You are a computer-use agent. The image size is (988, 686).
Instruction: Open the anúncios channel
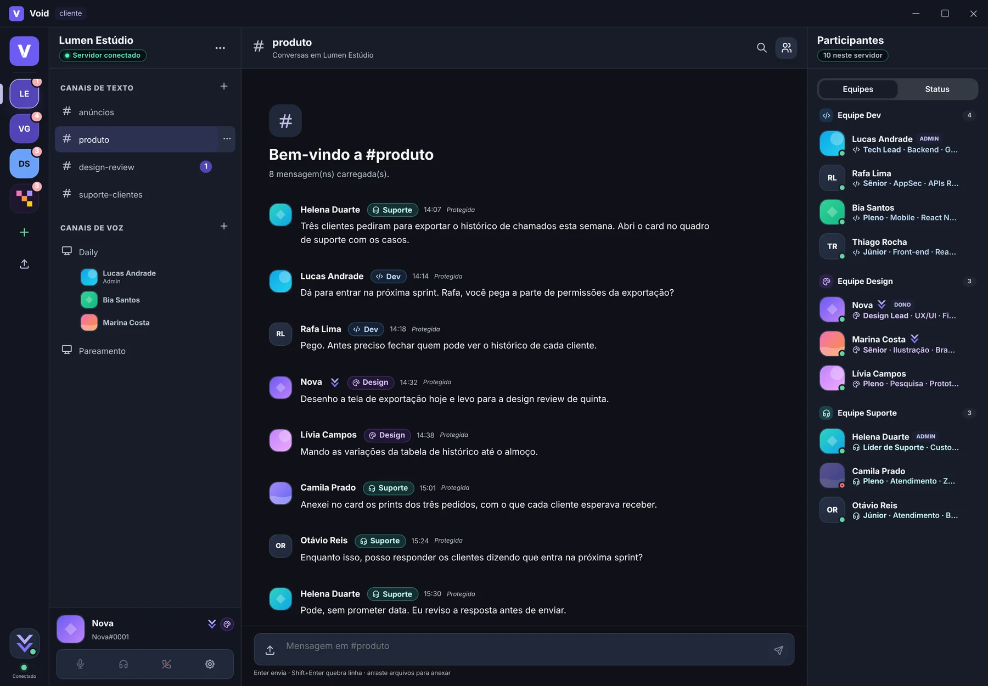pyautogui.click(x=145, y=112)
